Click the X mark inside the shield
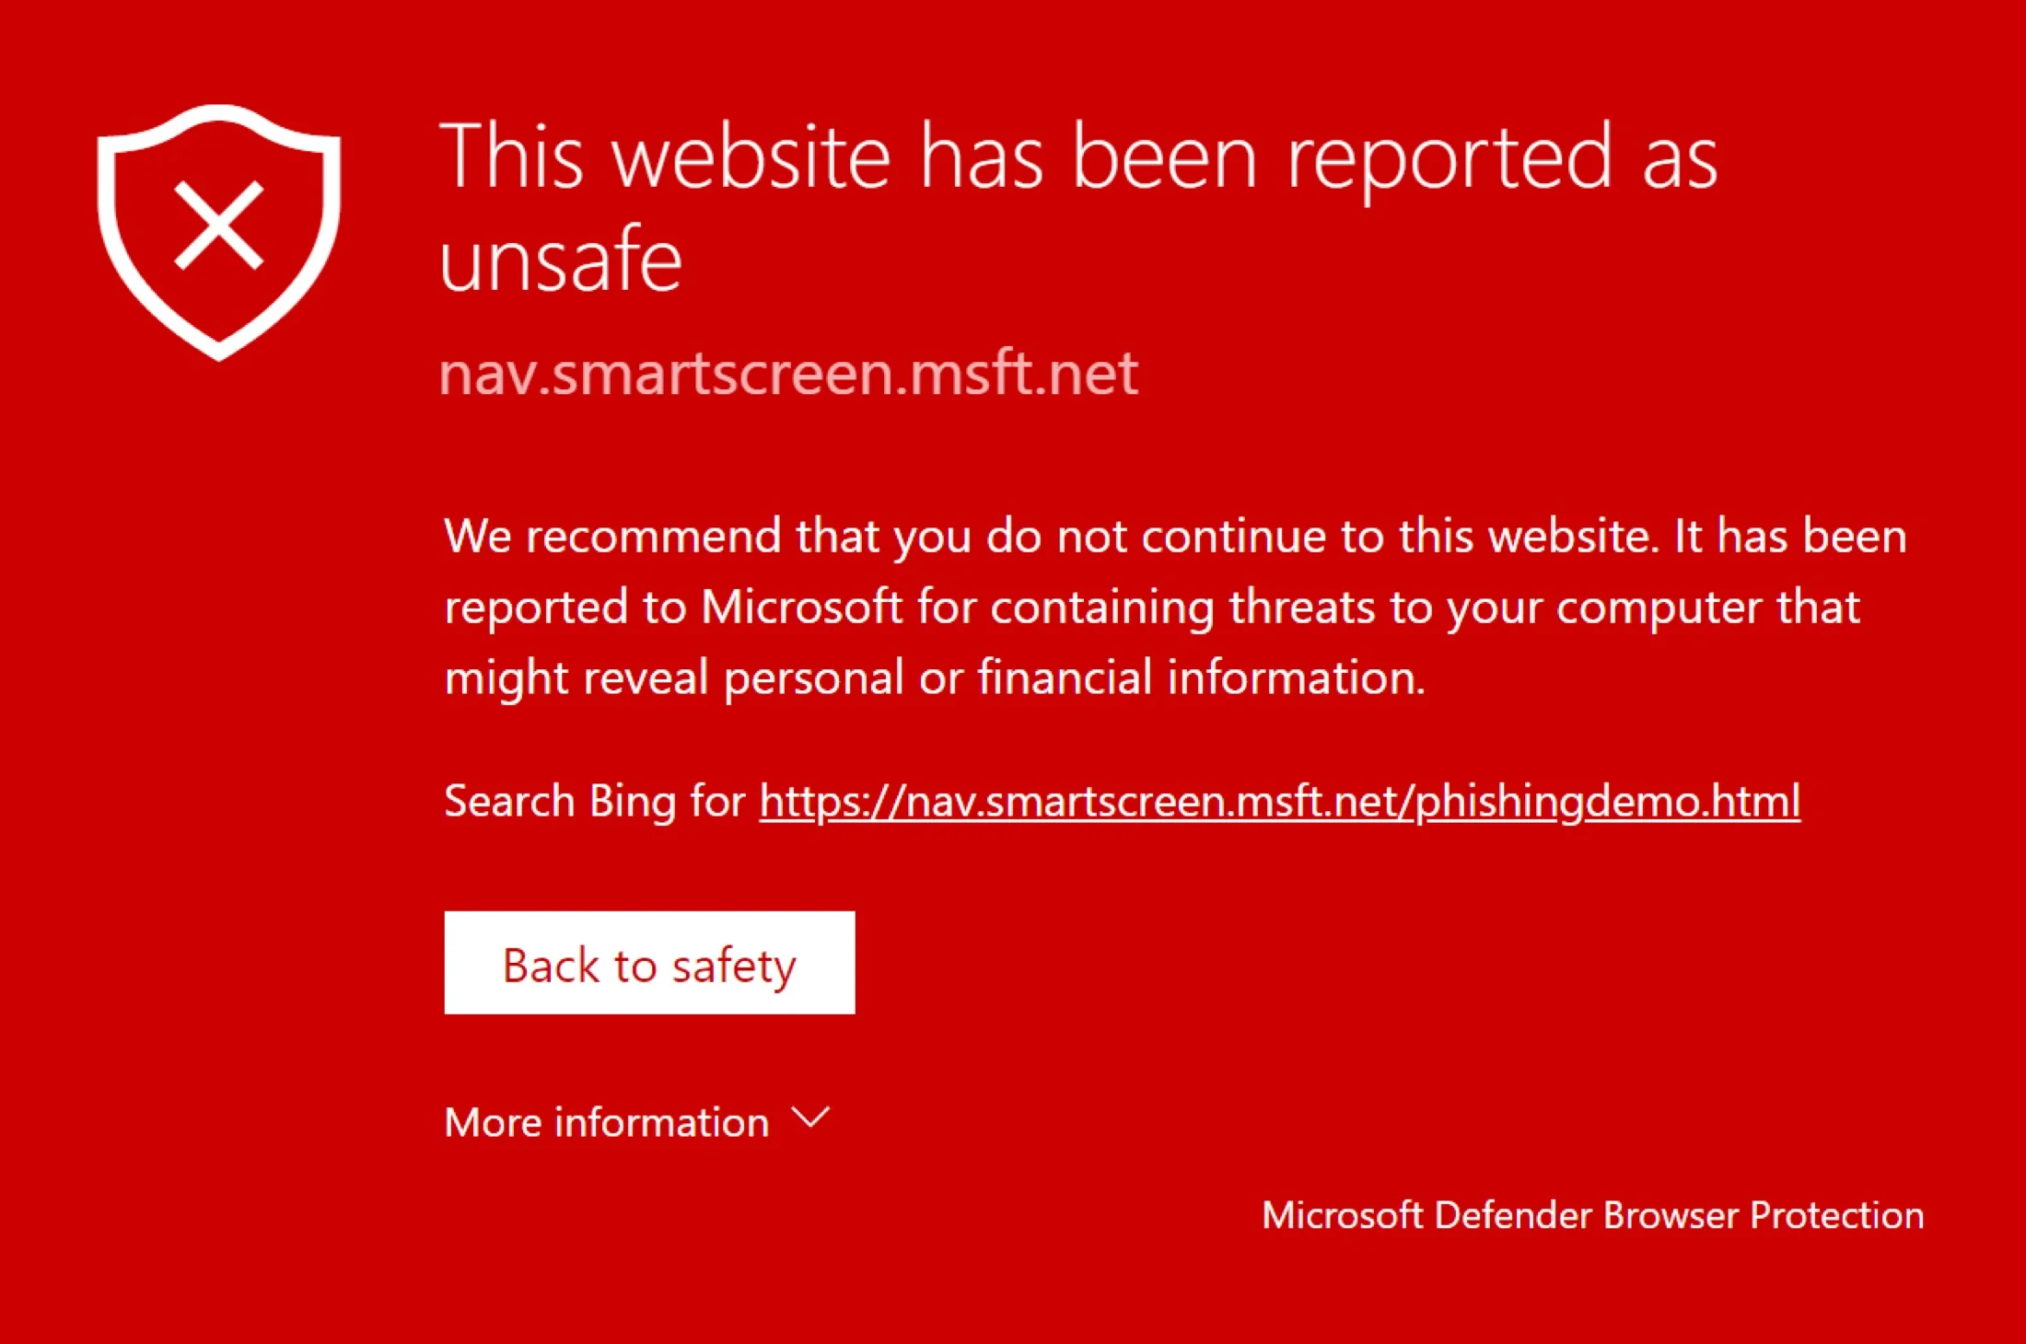 [x=219, y=226]
